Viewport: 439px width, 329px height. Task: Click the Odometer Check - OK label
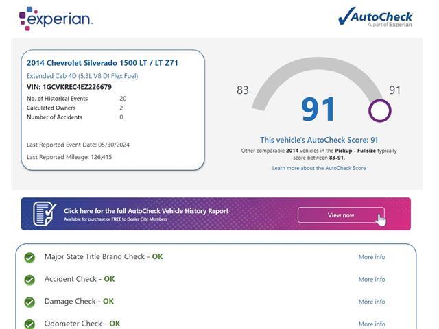click(82, 324)
